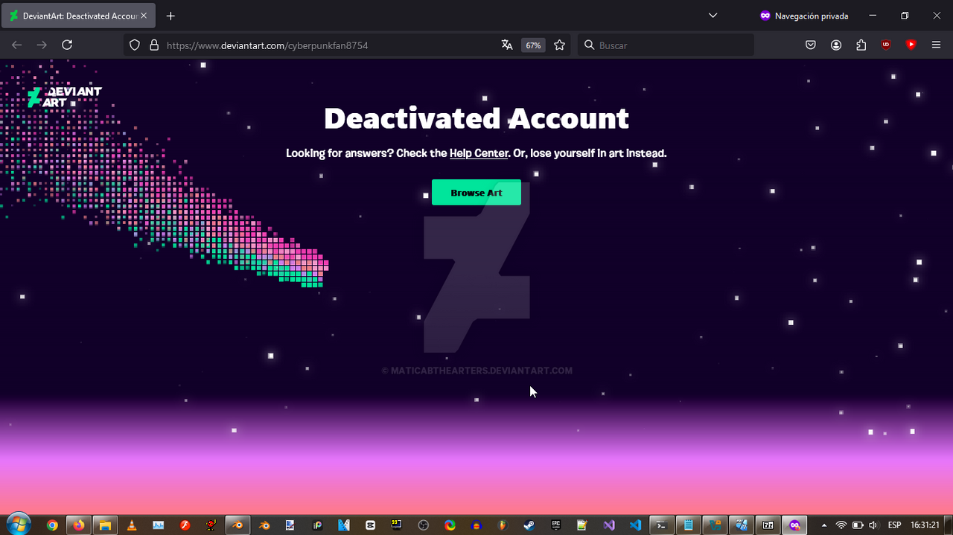
Task: Open the uBlock Origin extension
Action: 886,45
